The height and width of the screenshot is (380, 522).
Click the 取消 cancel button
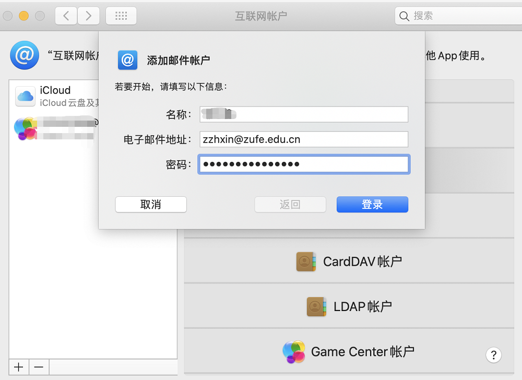pos(151,204)
